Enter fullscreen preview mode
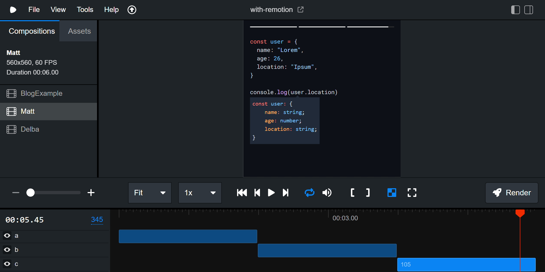Screen dimensions: 545x272 click(412, 193)
